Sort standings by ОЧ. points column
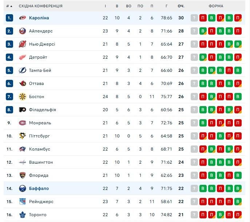250x222 pixels. [181, 6]
